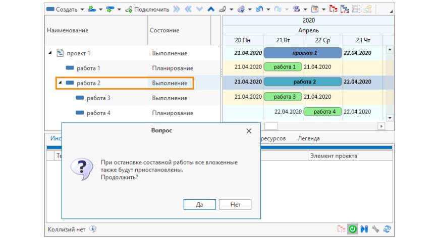Select the проект 1 row
The height and width of the screenshot is (239, 439).
(x=132, y=53)
